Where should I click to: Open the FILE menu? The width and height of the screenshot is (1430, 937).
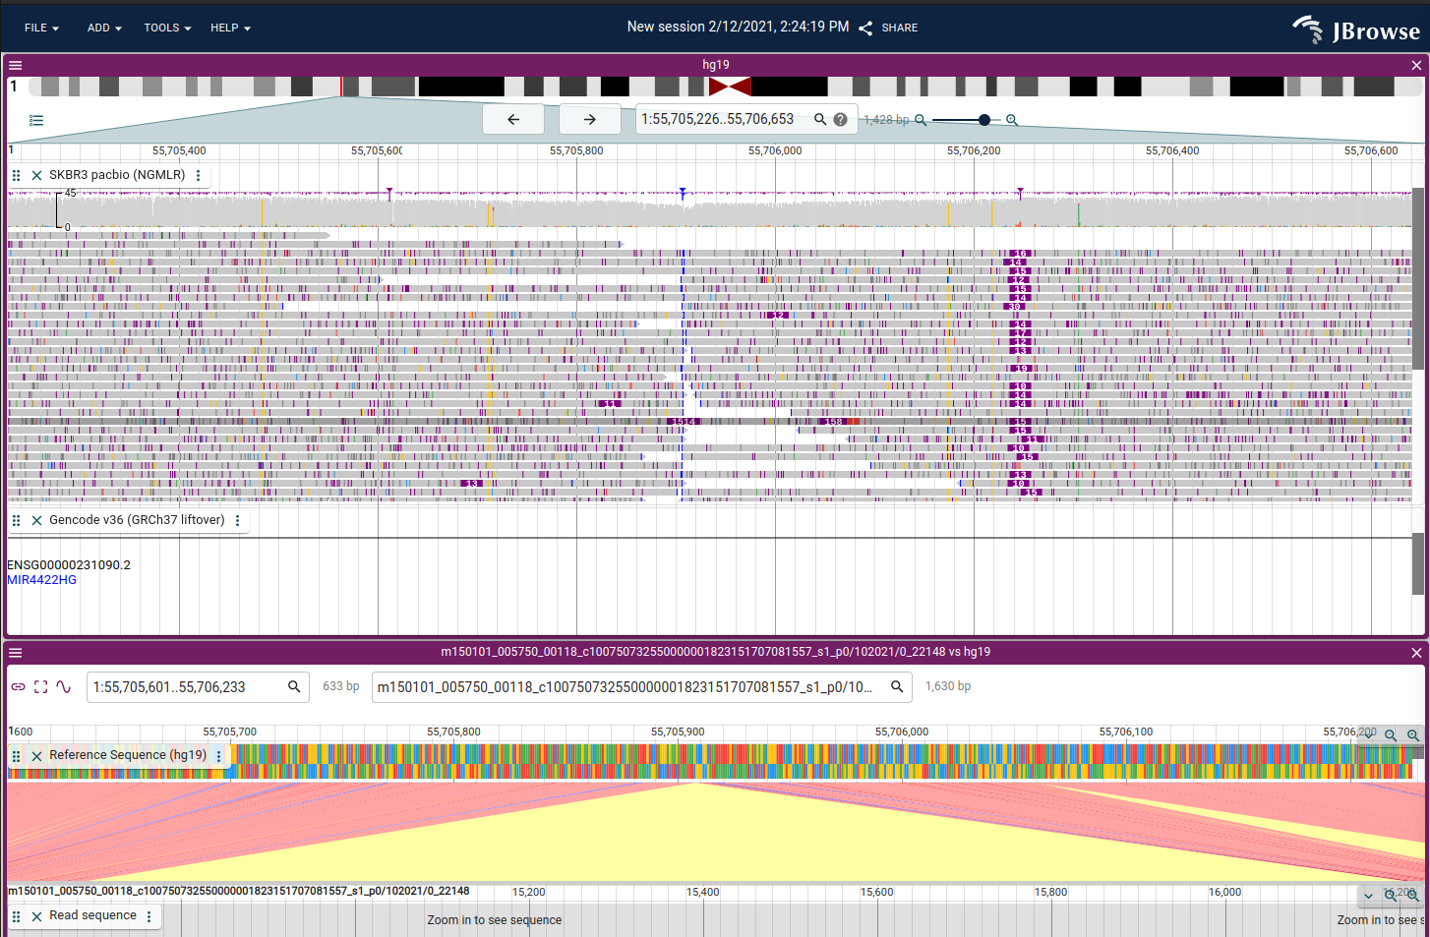pos(41,28)
